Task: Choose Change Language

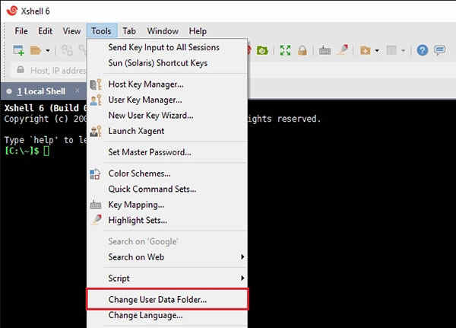Action: (167, 315)
